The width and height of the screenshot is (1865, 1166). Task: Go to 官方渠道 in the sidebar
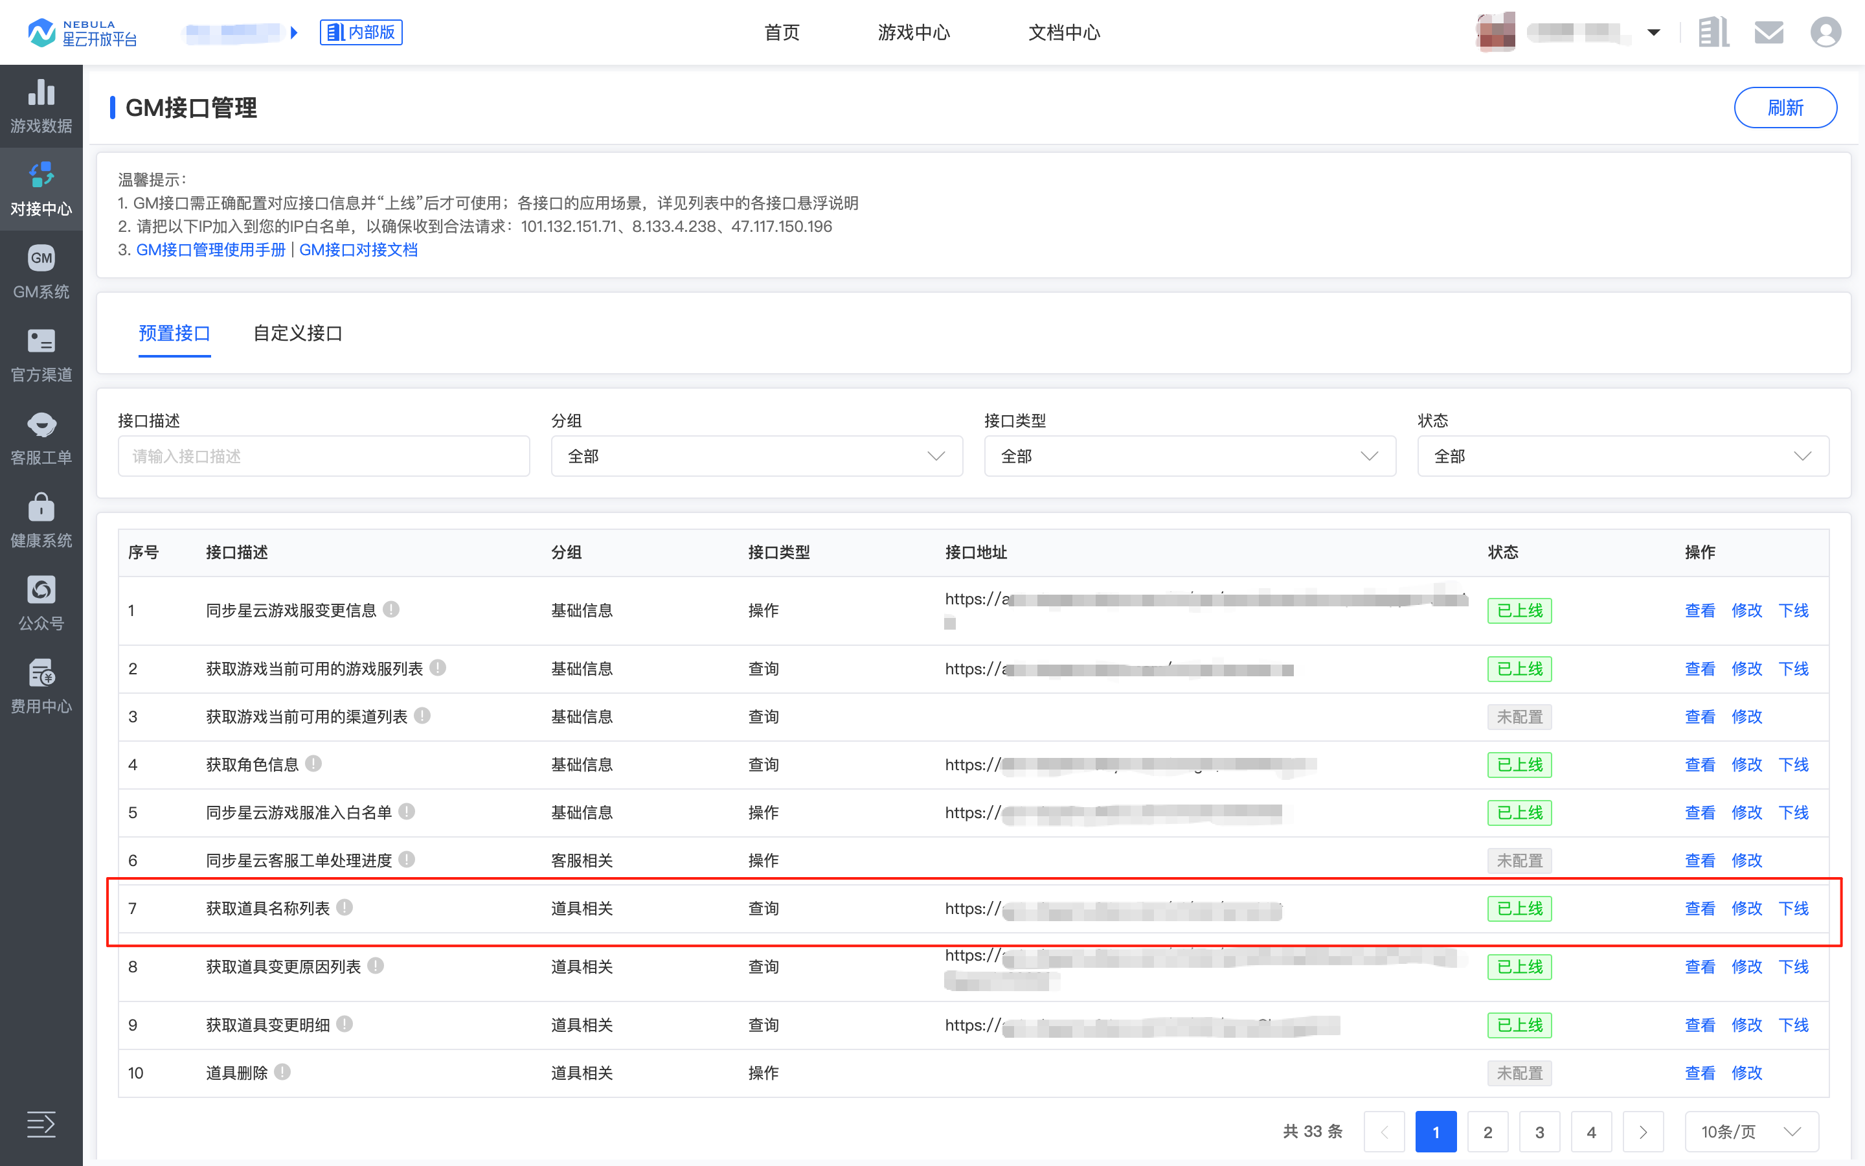(x=41, y=355)
